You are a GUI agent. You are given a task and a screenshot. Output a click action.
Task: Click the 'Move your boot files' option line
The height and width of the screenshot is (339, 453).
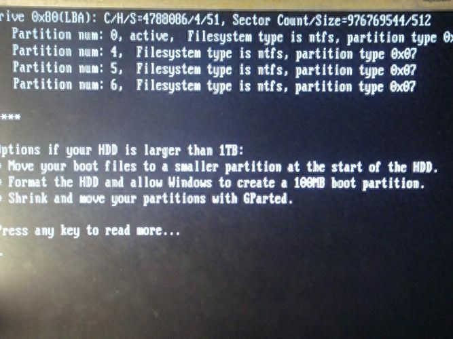tap(219, 167)
